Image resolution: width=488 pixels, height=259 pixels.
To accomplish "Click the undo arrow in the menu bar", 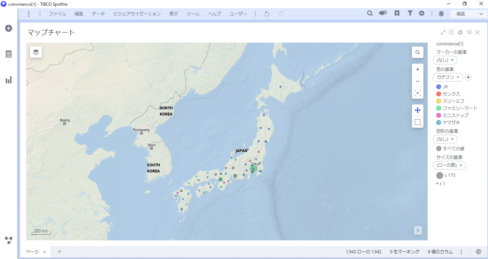I will pos(267,14).
